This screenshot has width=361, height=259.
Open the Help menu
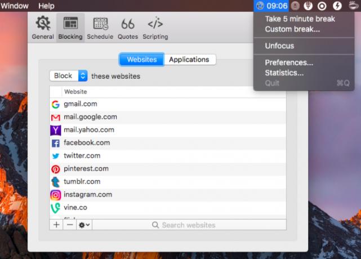(x=46, y=6)
